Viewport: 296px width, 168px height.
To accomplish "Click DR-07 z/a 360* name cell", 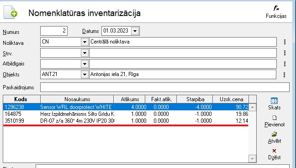I will [x=77, y=121].
